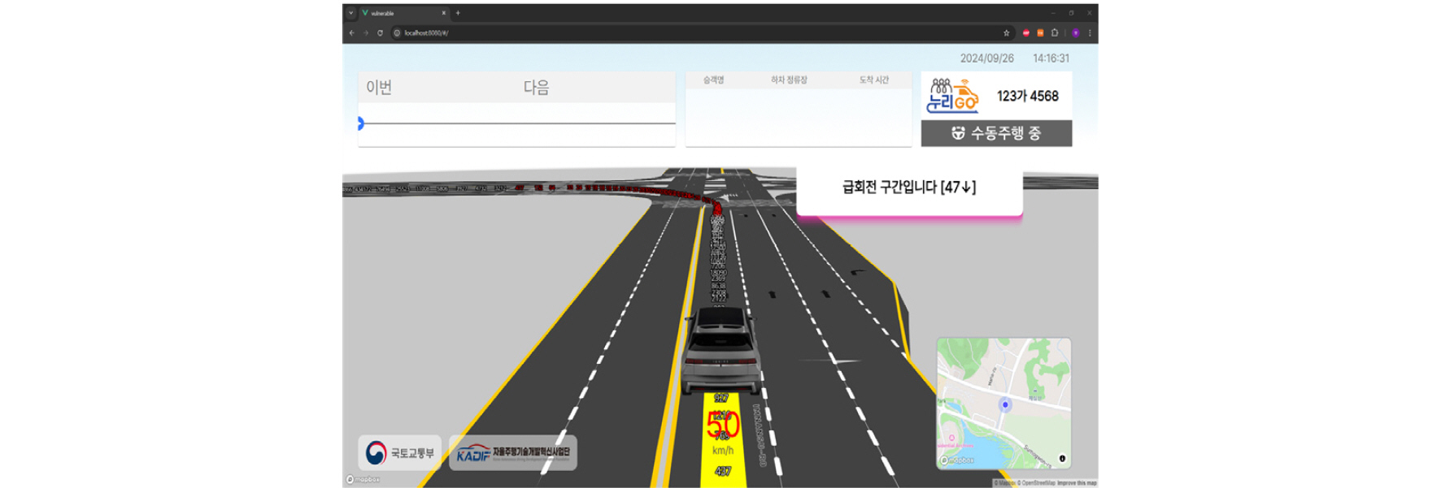Reload the localhost page

tap(380, 33)
